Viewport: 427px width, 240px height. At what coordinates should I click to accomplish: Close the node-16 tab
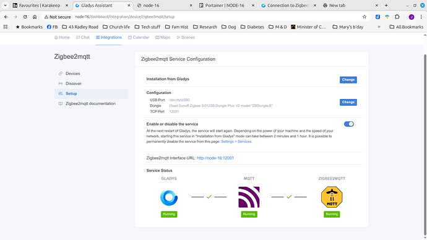[191, 6]
